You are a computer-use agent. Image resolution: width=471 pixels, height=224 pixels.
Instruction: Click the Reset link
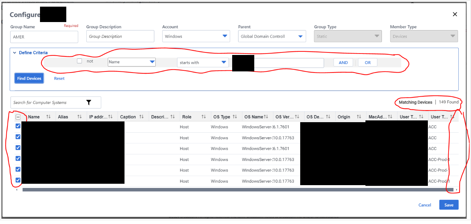tap(59, 78)
